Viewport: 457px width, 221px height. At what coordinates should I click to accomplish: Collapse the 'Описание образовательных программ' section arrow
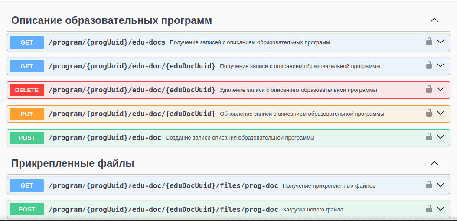(x=434, y=20)
